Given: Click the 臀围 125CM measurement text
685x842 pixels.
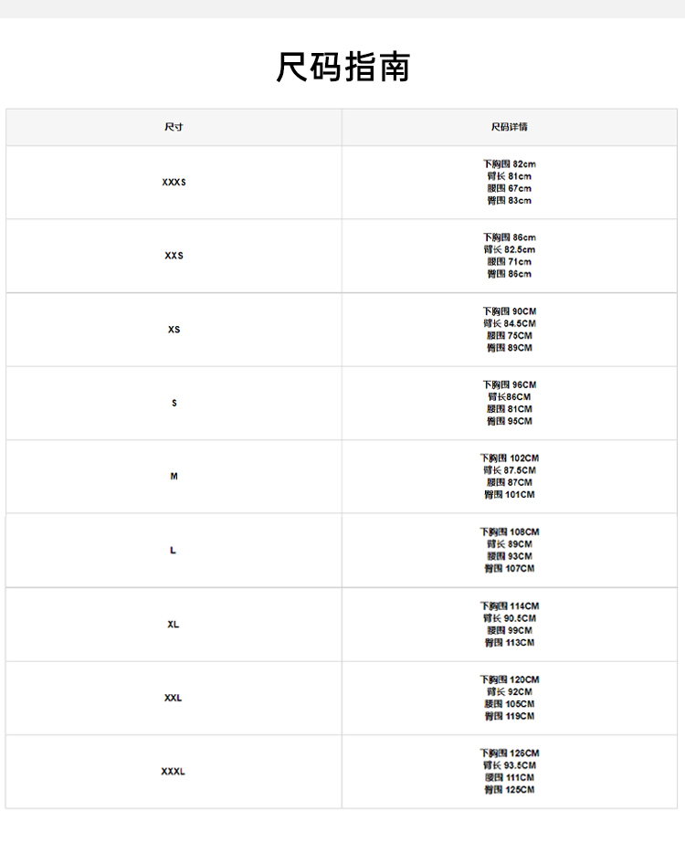Looking at the screenshot, I should point(509,790).
